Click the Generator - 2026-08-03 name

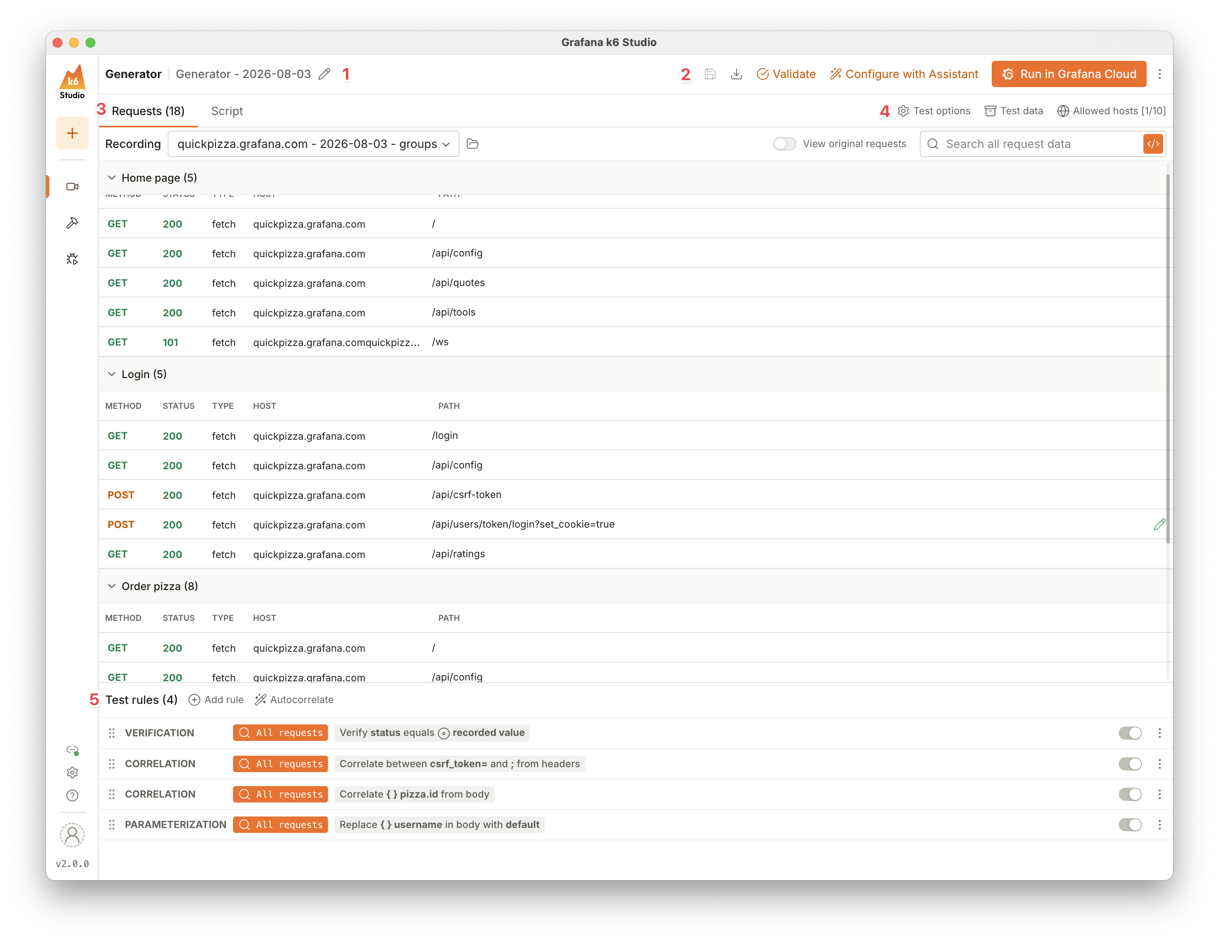point(243,74)
